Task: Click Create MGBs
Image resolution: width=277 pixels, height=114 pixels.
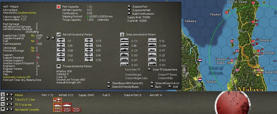Action: coord(165,78)
